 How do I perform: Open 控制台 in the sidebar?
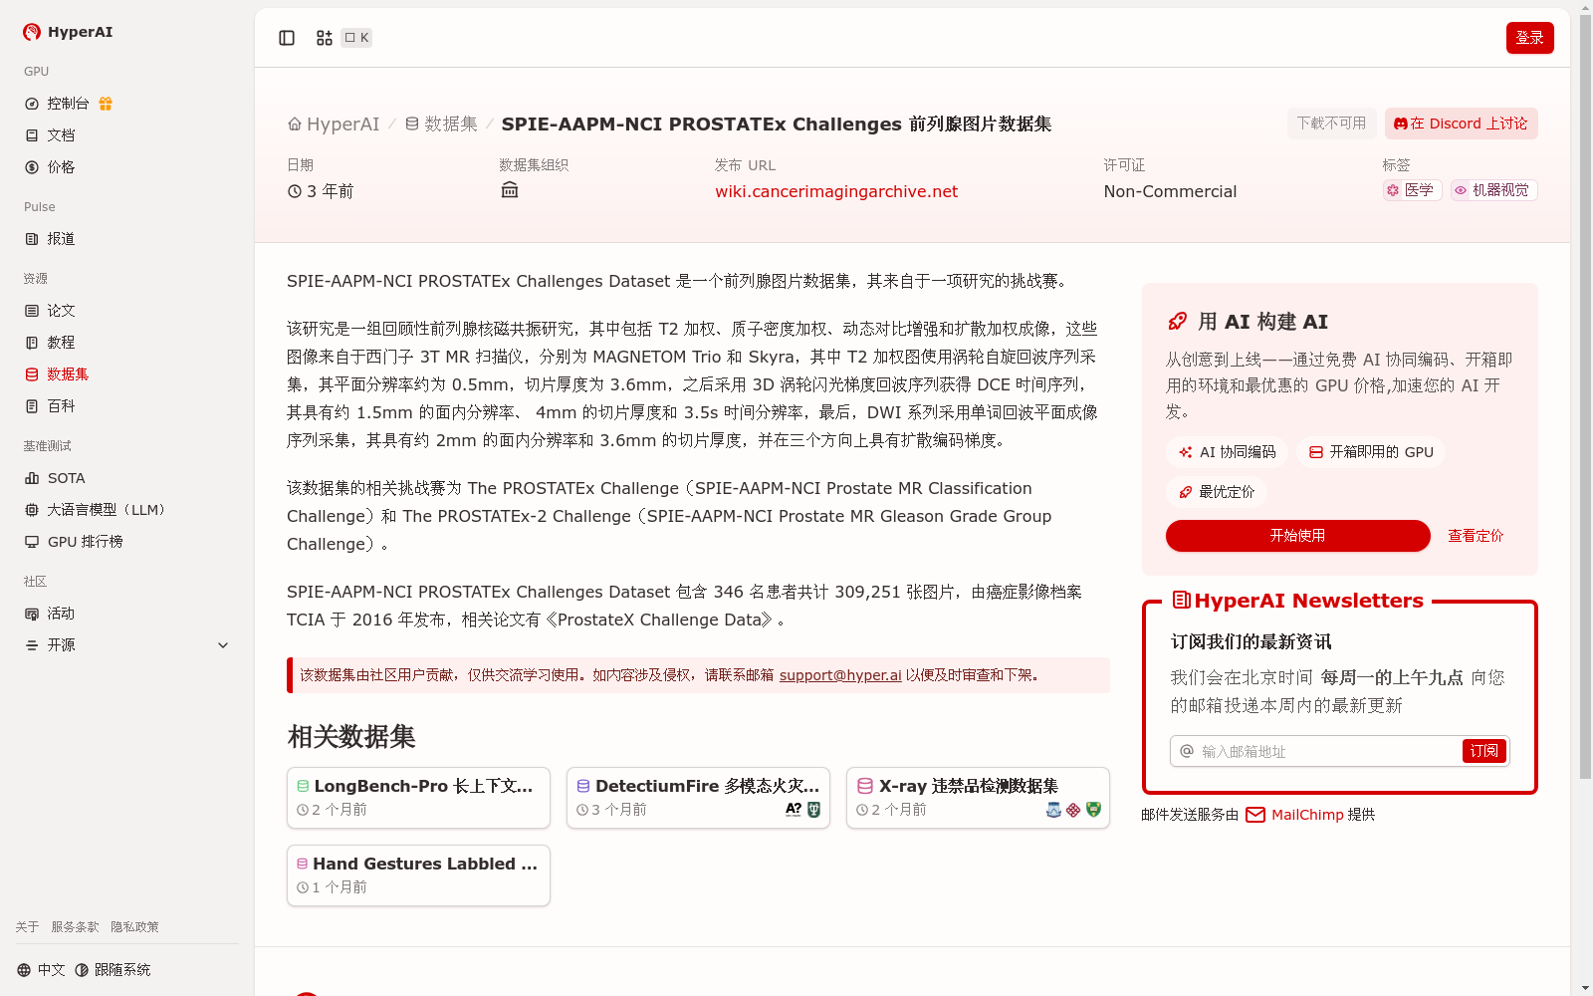(x=68, y=104)
